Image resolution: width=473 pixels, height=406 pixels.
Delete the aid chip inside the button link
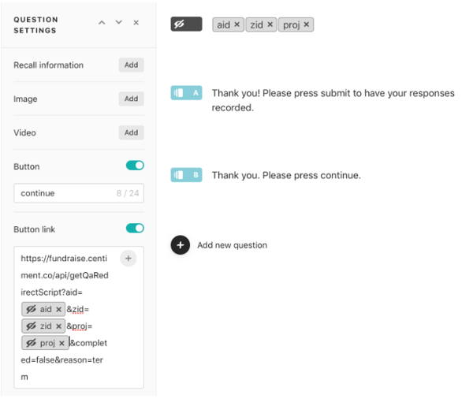pos(59,310)
